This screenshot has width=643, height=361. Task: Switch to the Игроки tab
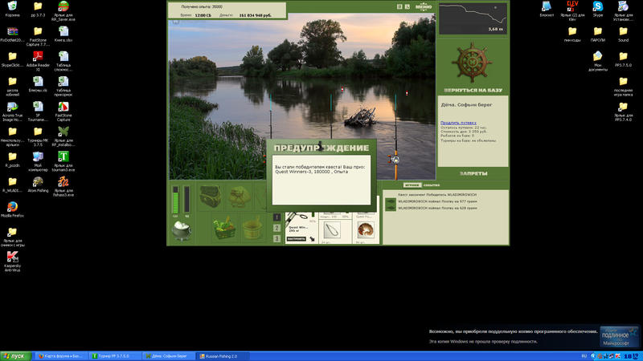pos(412,185)
